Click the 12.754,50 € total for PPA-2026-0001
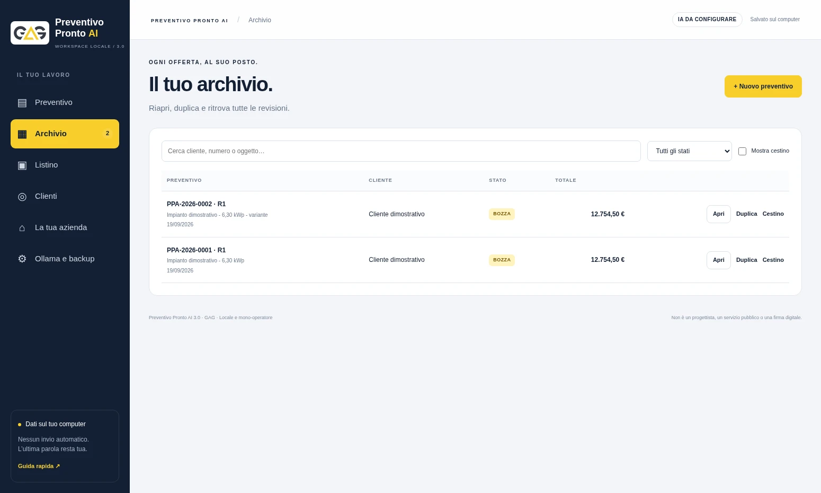The image size is (821, 493). 608,260
